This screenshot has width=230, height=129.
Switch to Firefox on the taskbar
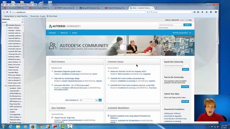[33, 126]
